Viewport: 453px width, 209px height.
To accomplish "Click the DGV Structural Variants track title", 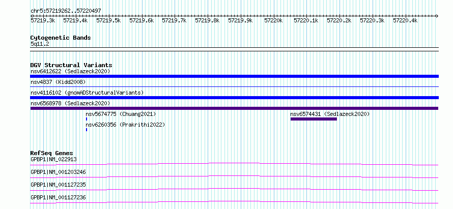I will pos(71,65).
